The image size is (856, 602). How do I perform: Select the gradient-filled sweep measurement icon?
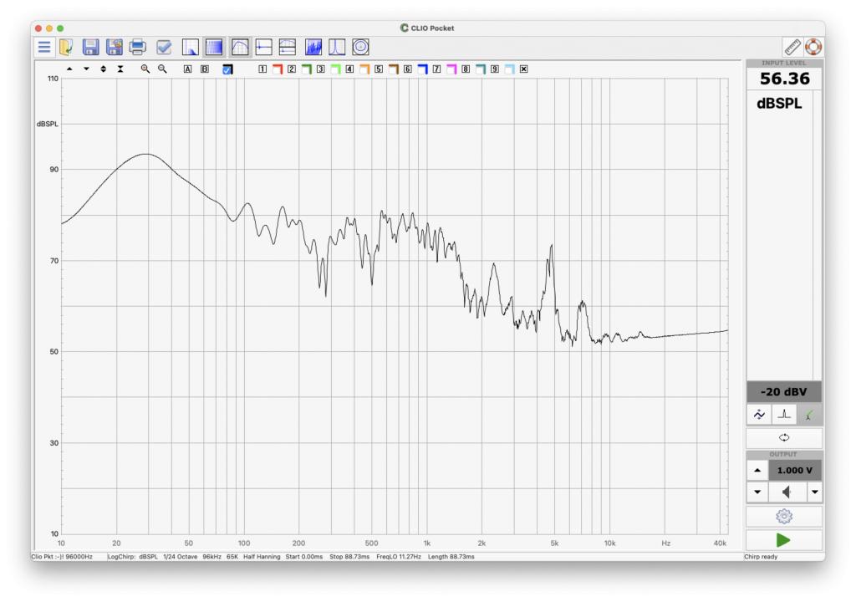[214, 47]
